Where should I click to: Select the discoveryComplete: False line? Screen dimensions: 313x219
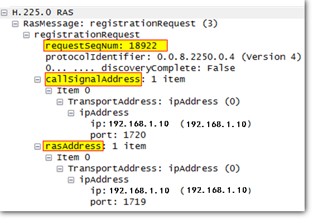(140, 68)
